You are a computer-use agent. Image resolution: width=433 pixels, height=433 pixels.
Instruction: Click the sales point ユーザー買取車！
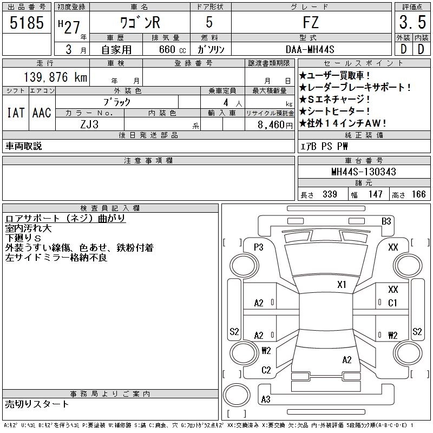(x=334, y=75)
